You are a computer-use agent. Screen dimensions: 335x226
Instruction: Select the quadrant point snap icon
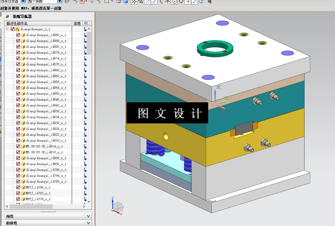[x=180, y=2]
